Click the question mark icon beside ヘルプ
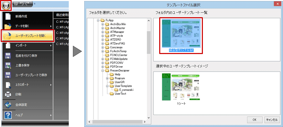The image size is (283, 127). click(x=8, y=115)
